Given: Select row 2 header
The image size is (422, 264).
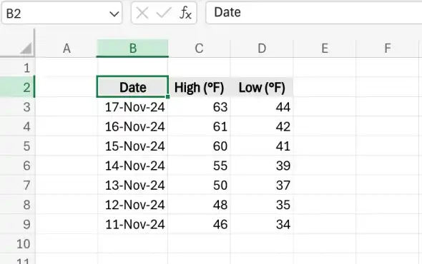Looking at the screenshot, I should (x=17, y=87).
